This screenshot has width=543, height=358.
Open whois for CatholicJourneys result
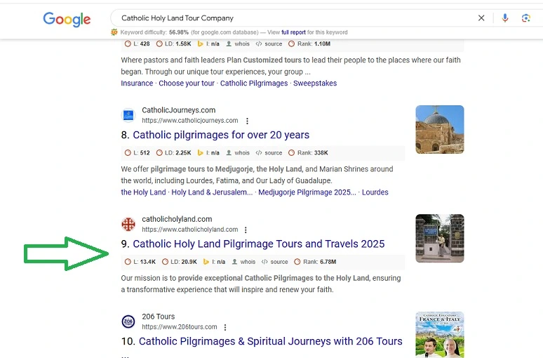(x=238, y=153)
